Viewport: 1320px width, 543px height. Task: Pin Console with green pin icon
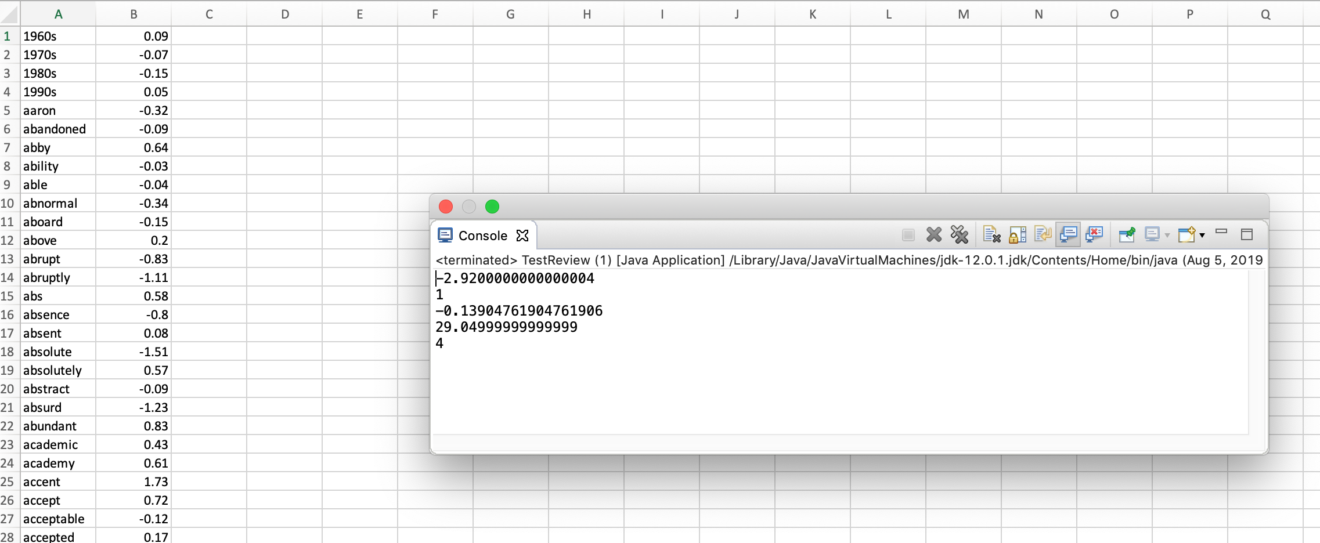tap(1127, 234)
